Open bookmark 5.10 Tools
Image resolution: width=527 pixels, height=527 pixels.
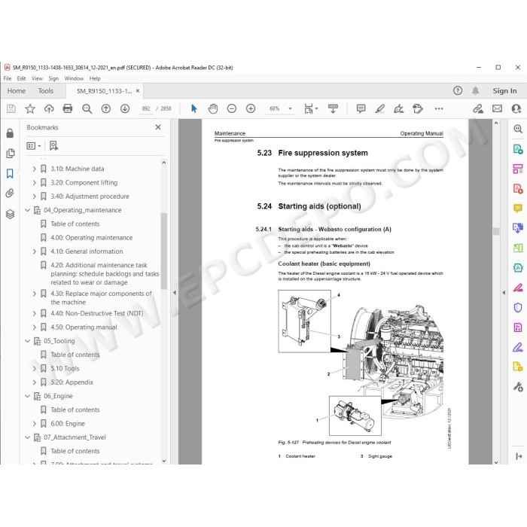coord(65,368)
